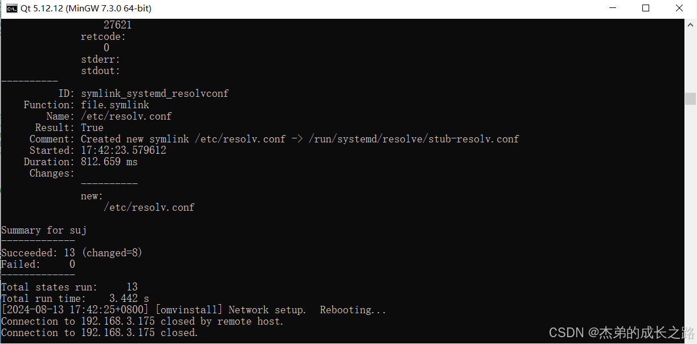
Task: Open the console system menu icon
Action: tap(11, 8)
